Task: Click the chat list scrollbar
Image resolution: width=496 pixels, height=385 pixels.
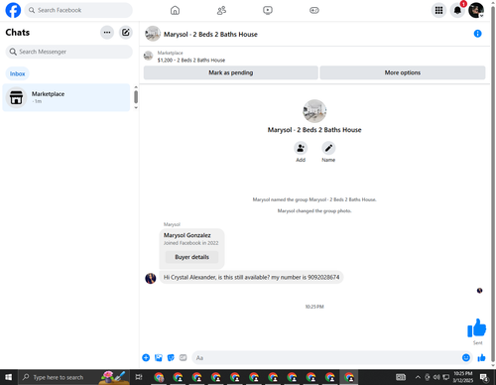Action: point(136,97)
